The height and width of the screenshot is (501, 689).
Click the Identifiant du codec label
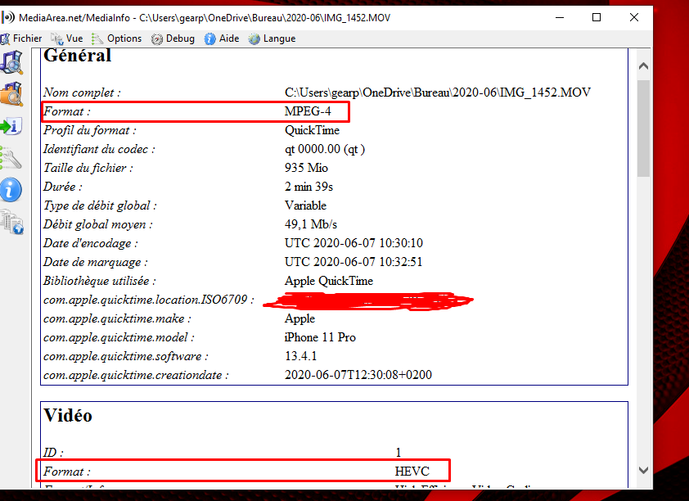pyautogui.click(x=99, y=150)
